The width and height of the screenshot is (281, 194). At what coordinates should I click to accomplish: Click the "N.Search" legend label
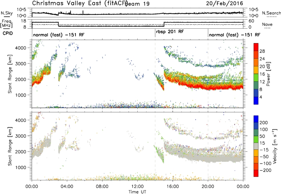(x=271, y=13)
